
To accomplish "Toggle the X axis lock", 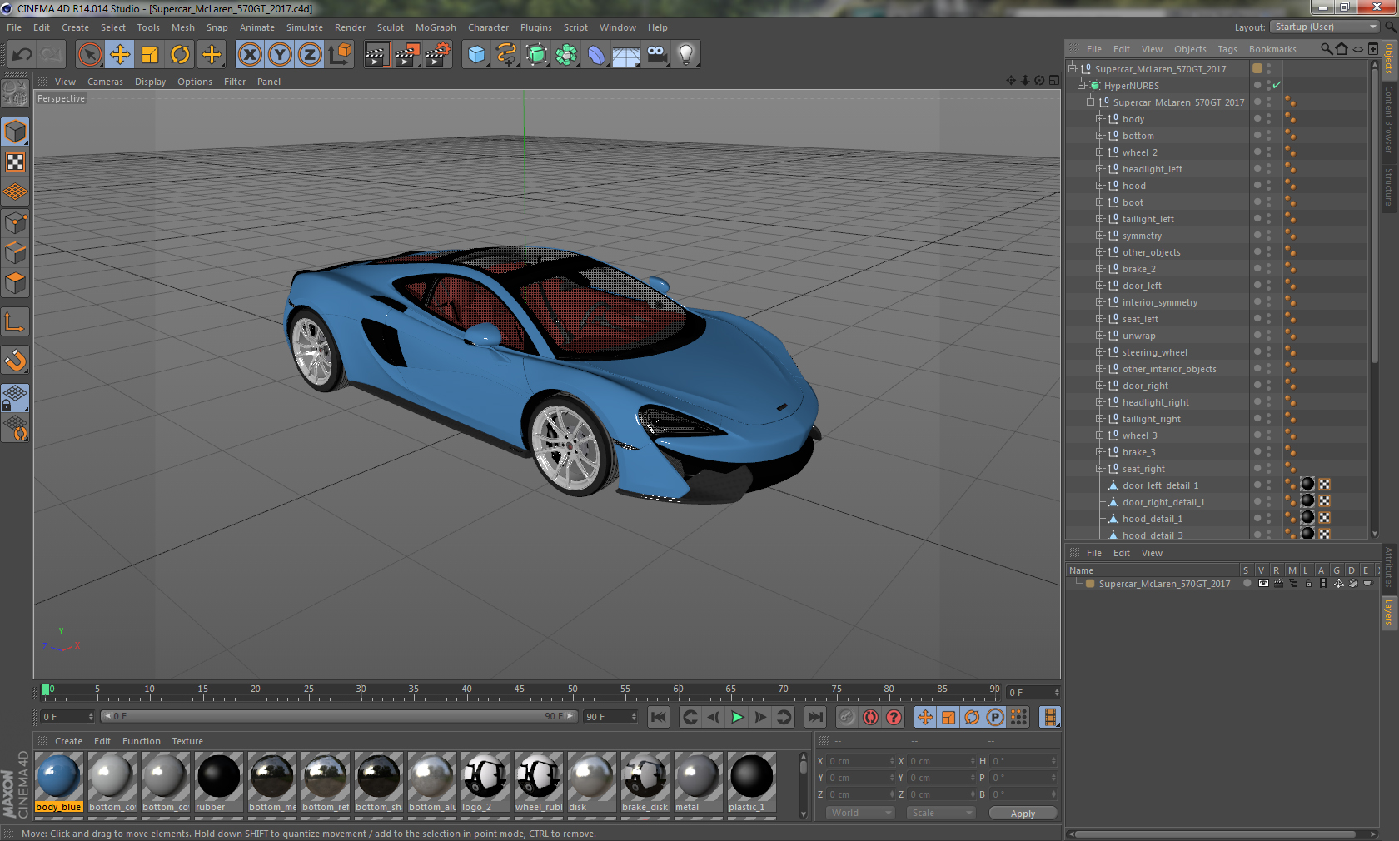I will point(249,55).
